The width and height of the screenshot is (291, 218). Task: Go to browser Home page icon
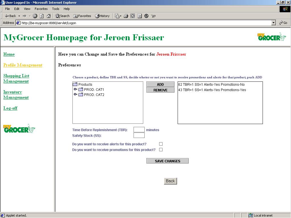click(x=49, y=16)
